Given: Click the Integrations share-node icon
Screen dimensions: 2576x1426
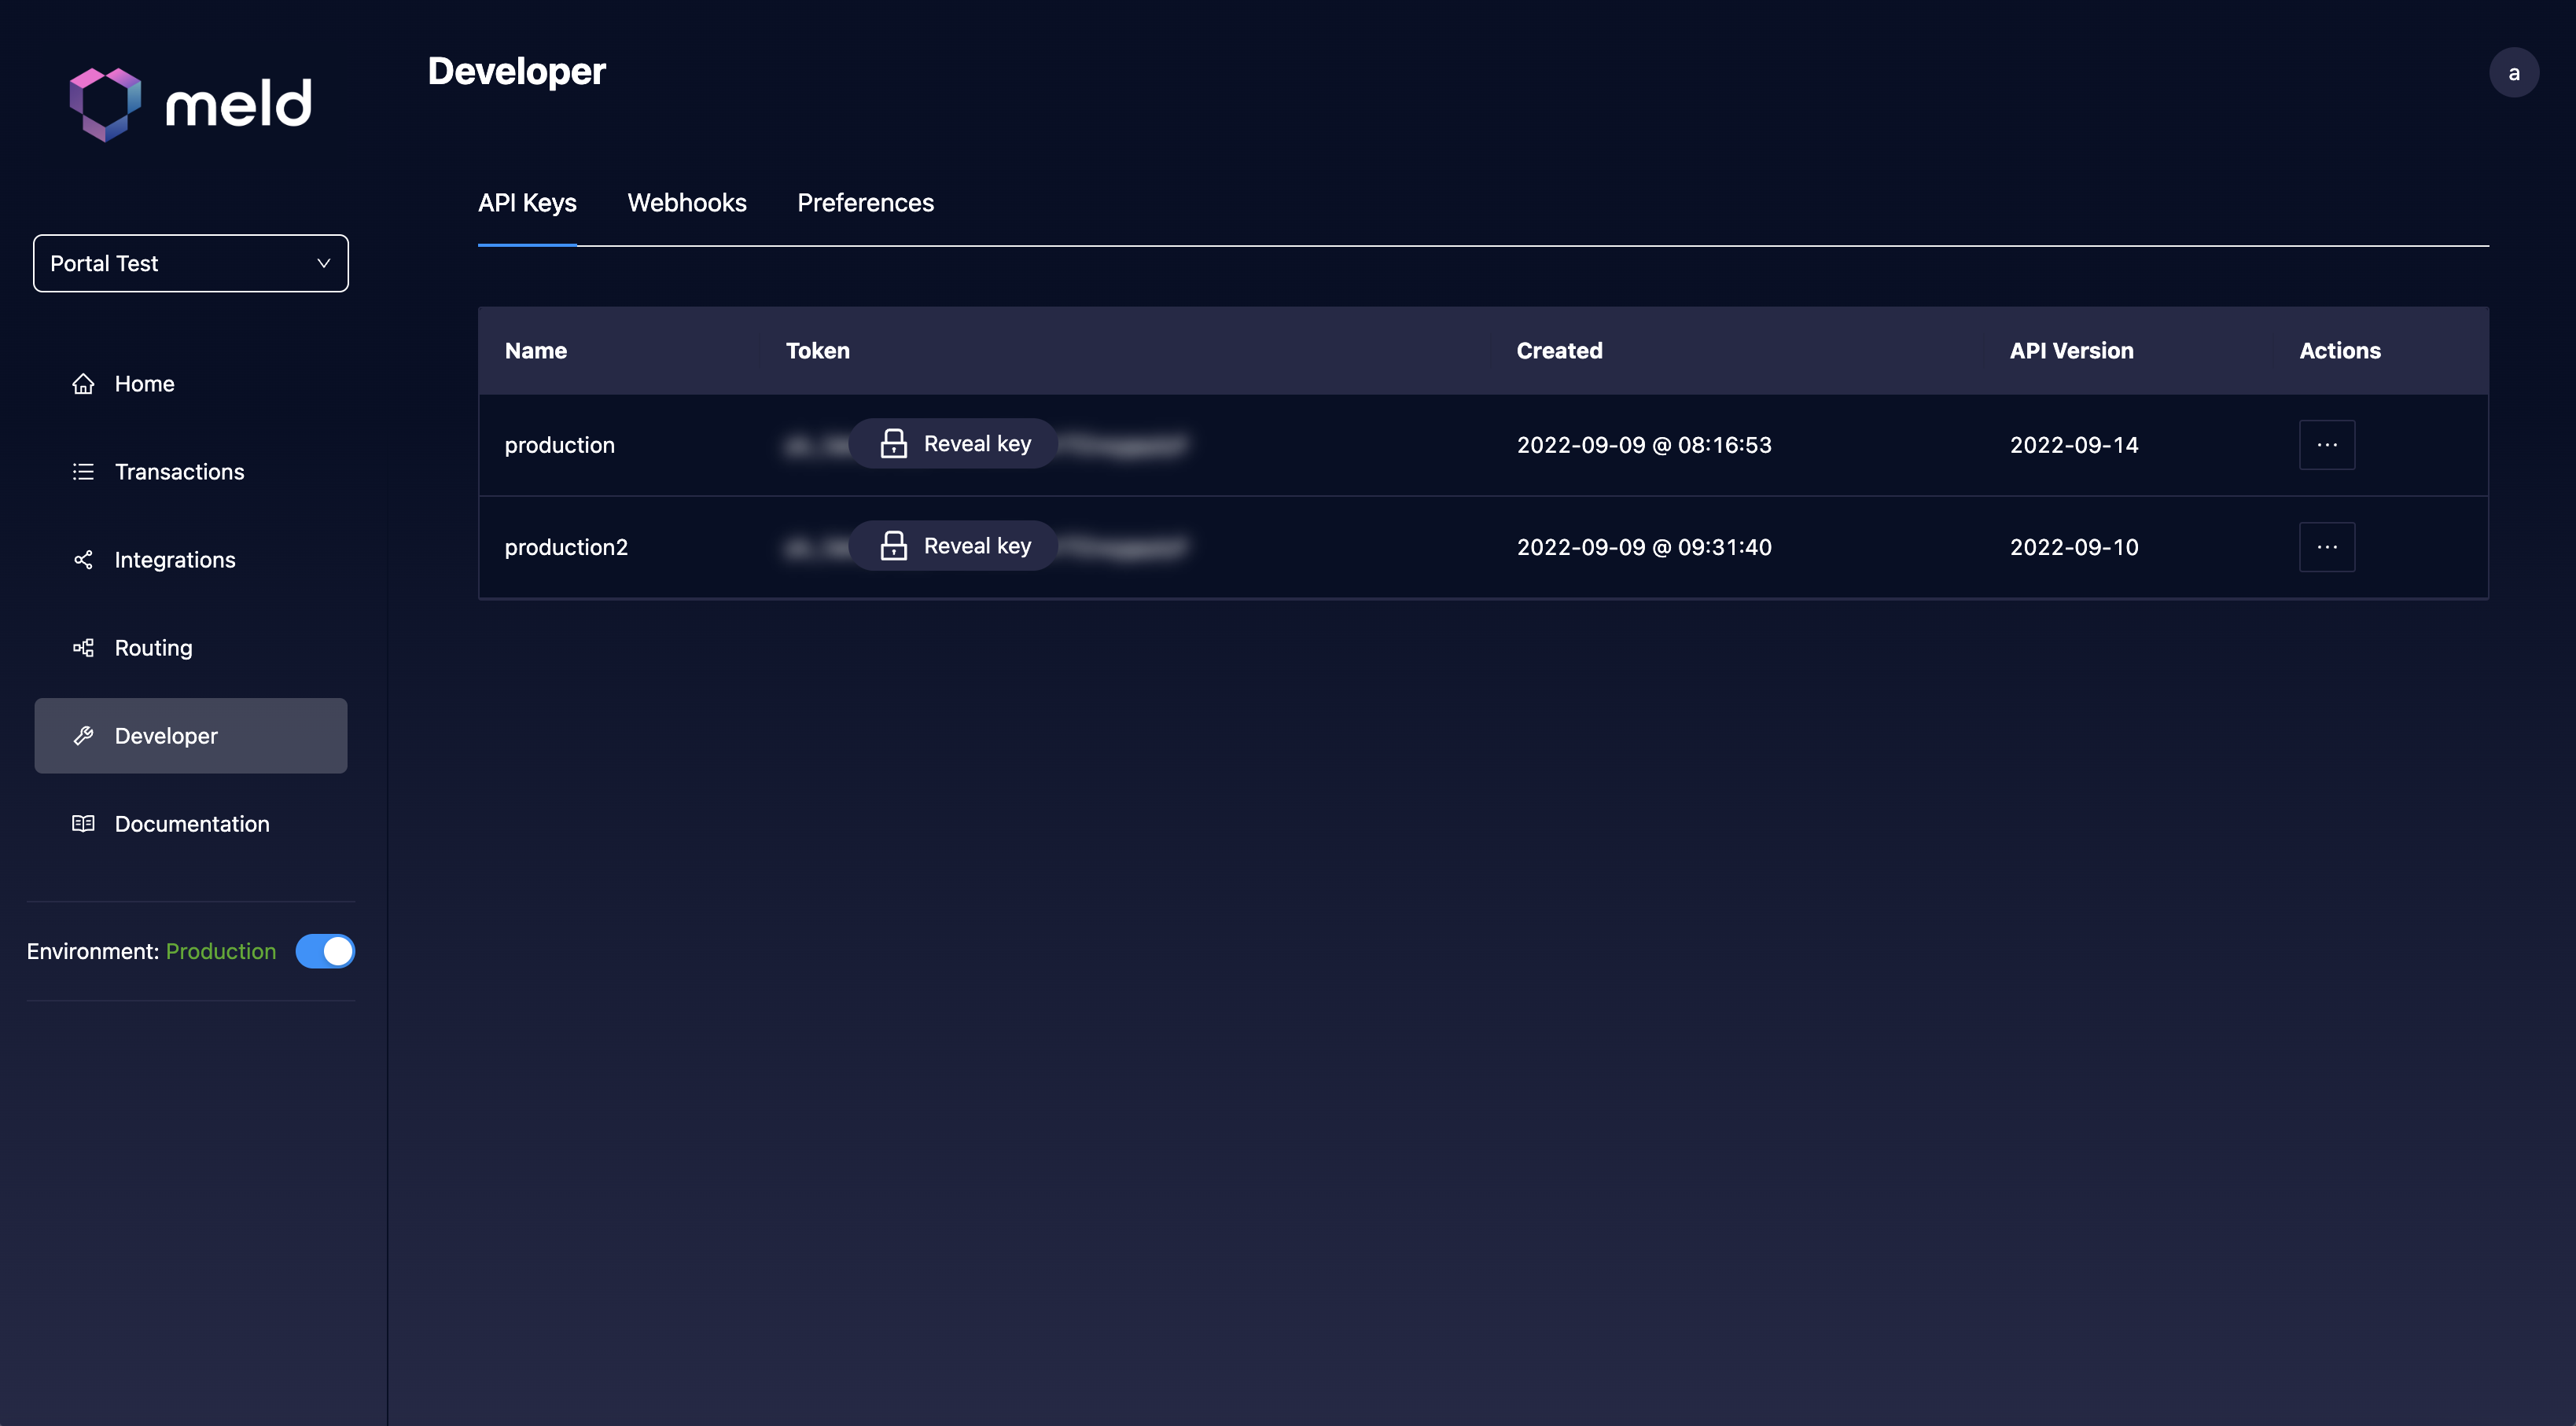Looking at the screenshot, I should [x=83, y=560].
